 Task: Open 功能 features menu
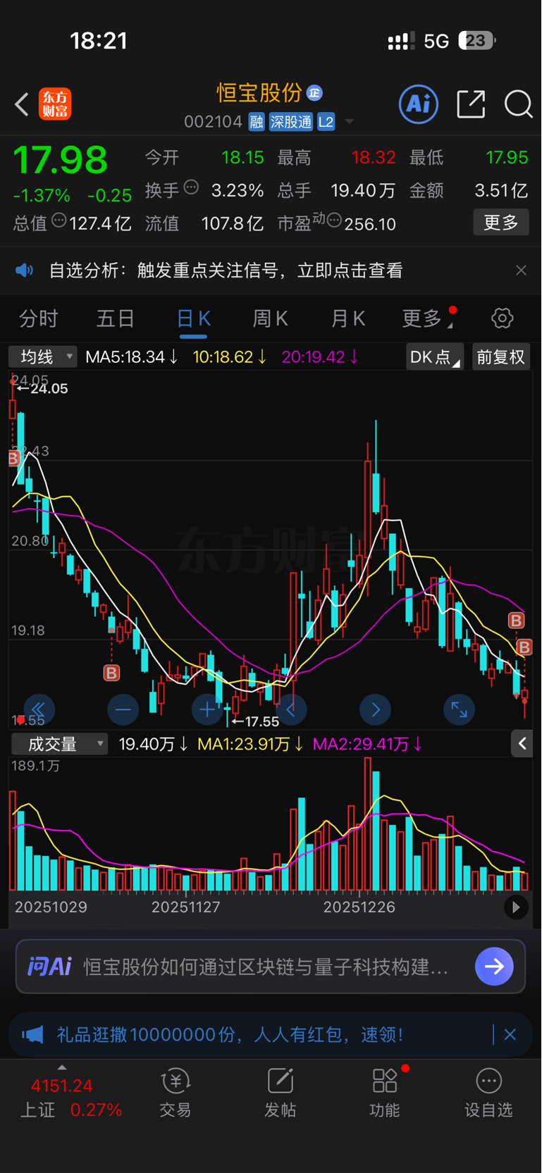(384, 1093)
